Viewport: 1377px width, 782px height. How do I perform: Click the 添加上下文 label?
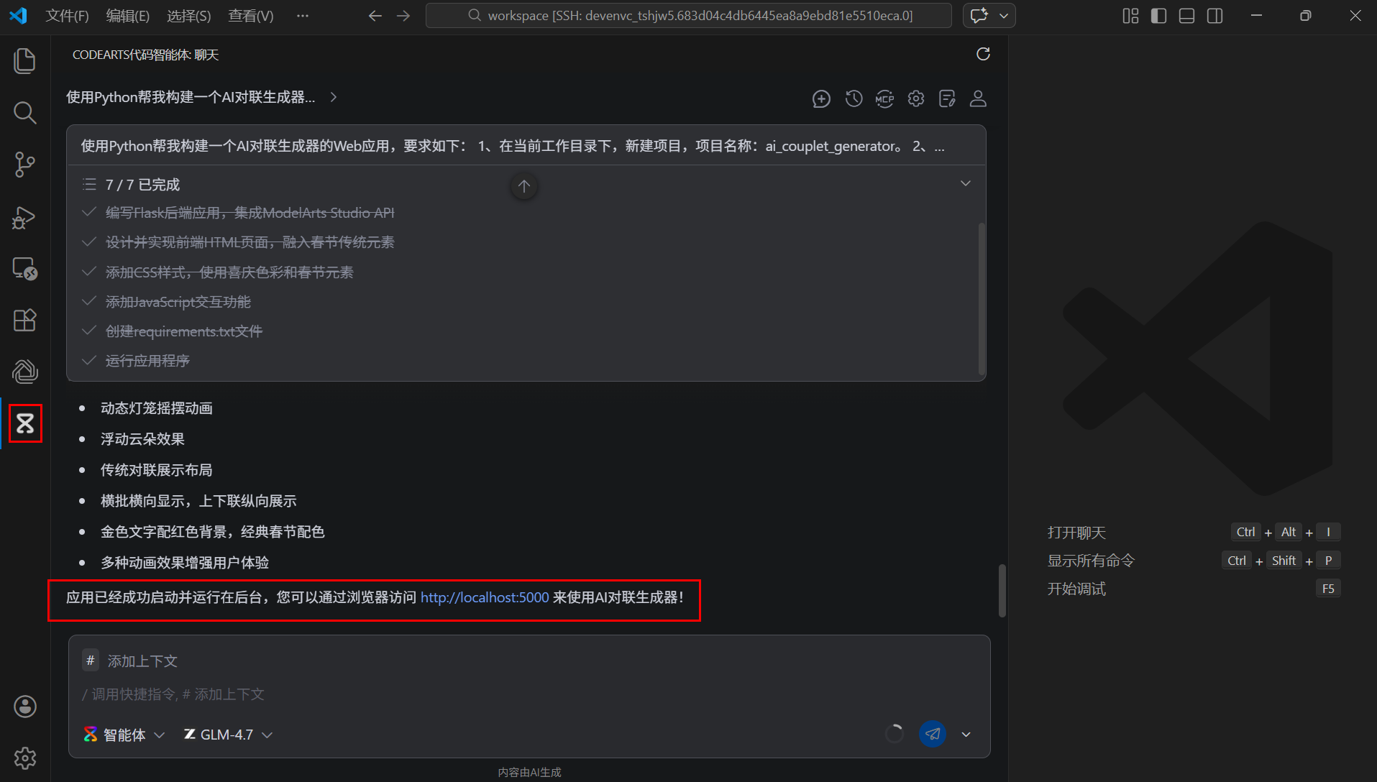(142, 661)
